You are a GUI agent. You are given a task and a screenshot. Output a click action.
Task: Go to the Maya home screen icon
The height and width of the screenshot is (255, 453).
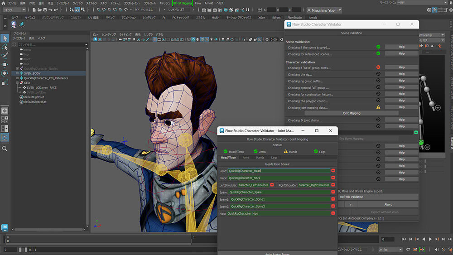[3, 3]
